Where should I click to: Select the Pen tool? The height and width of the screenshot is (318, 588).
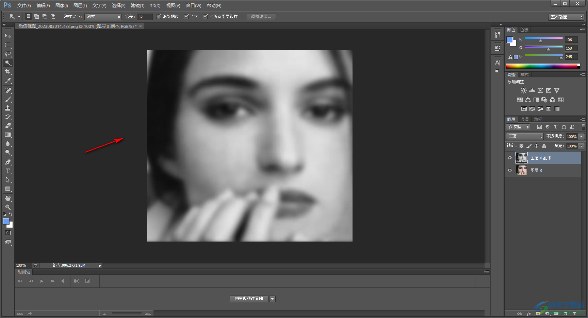(8, 162)
